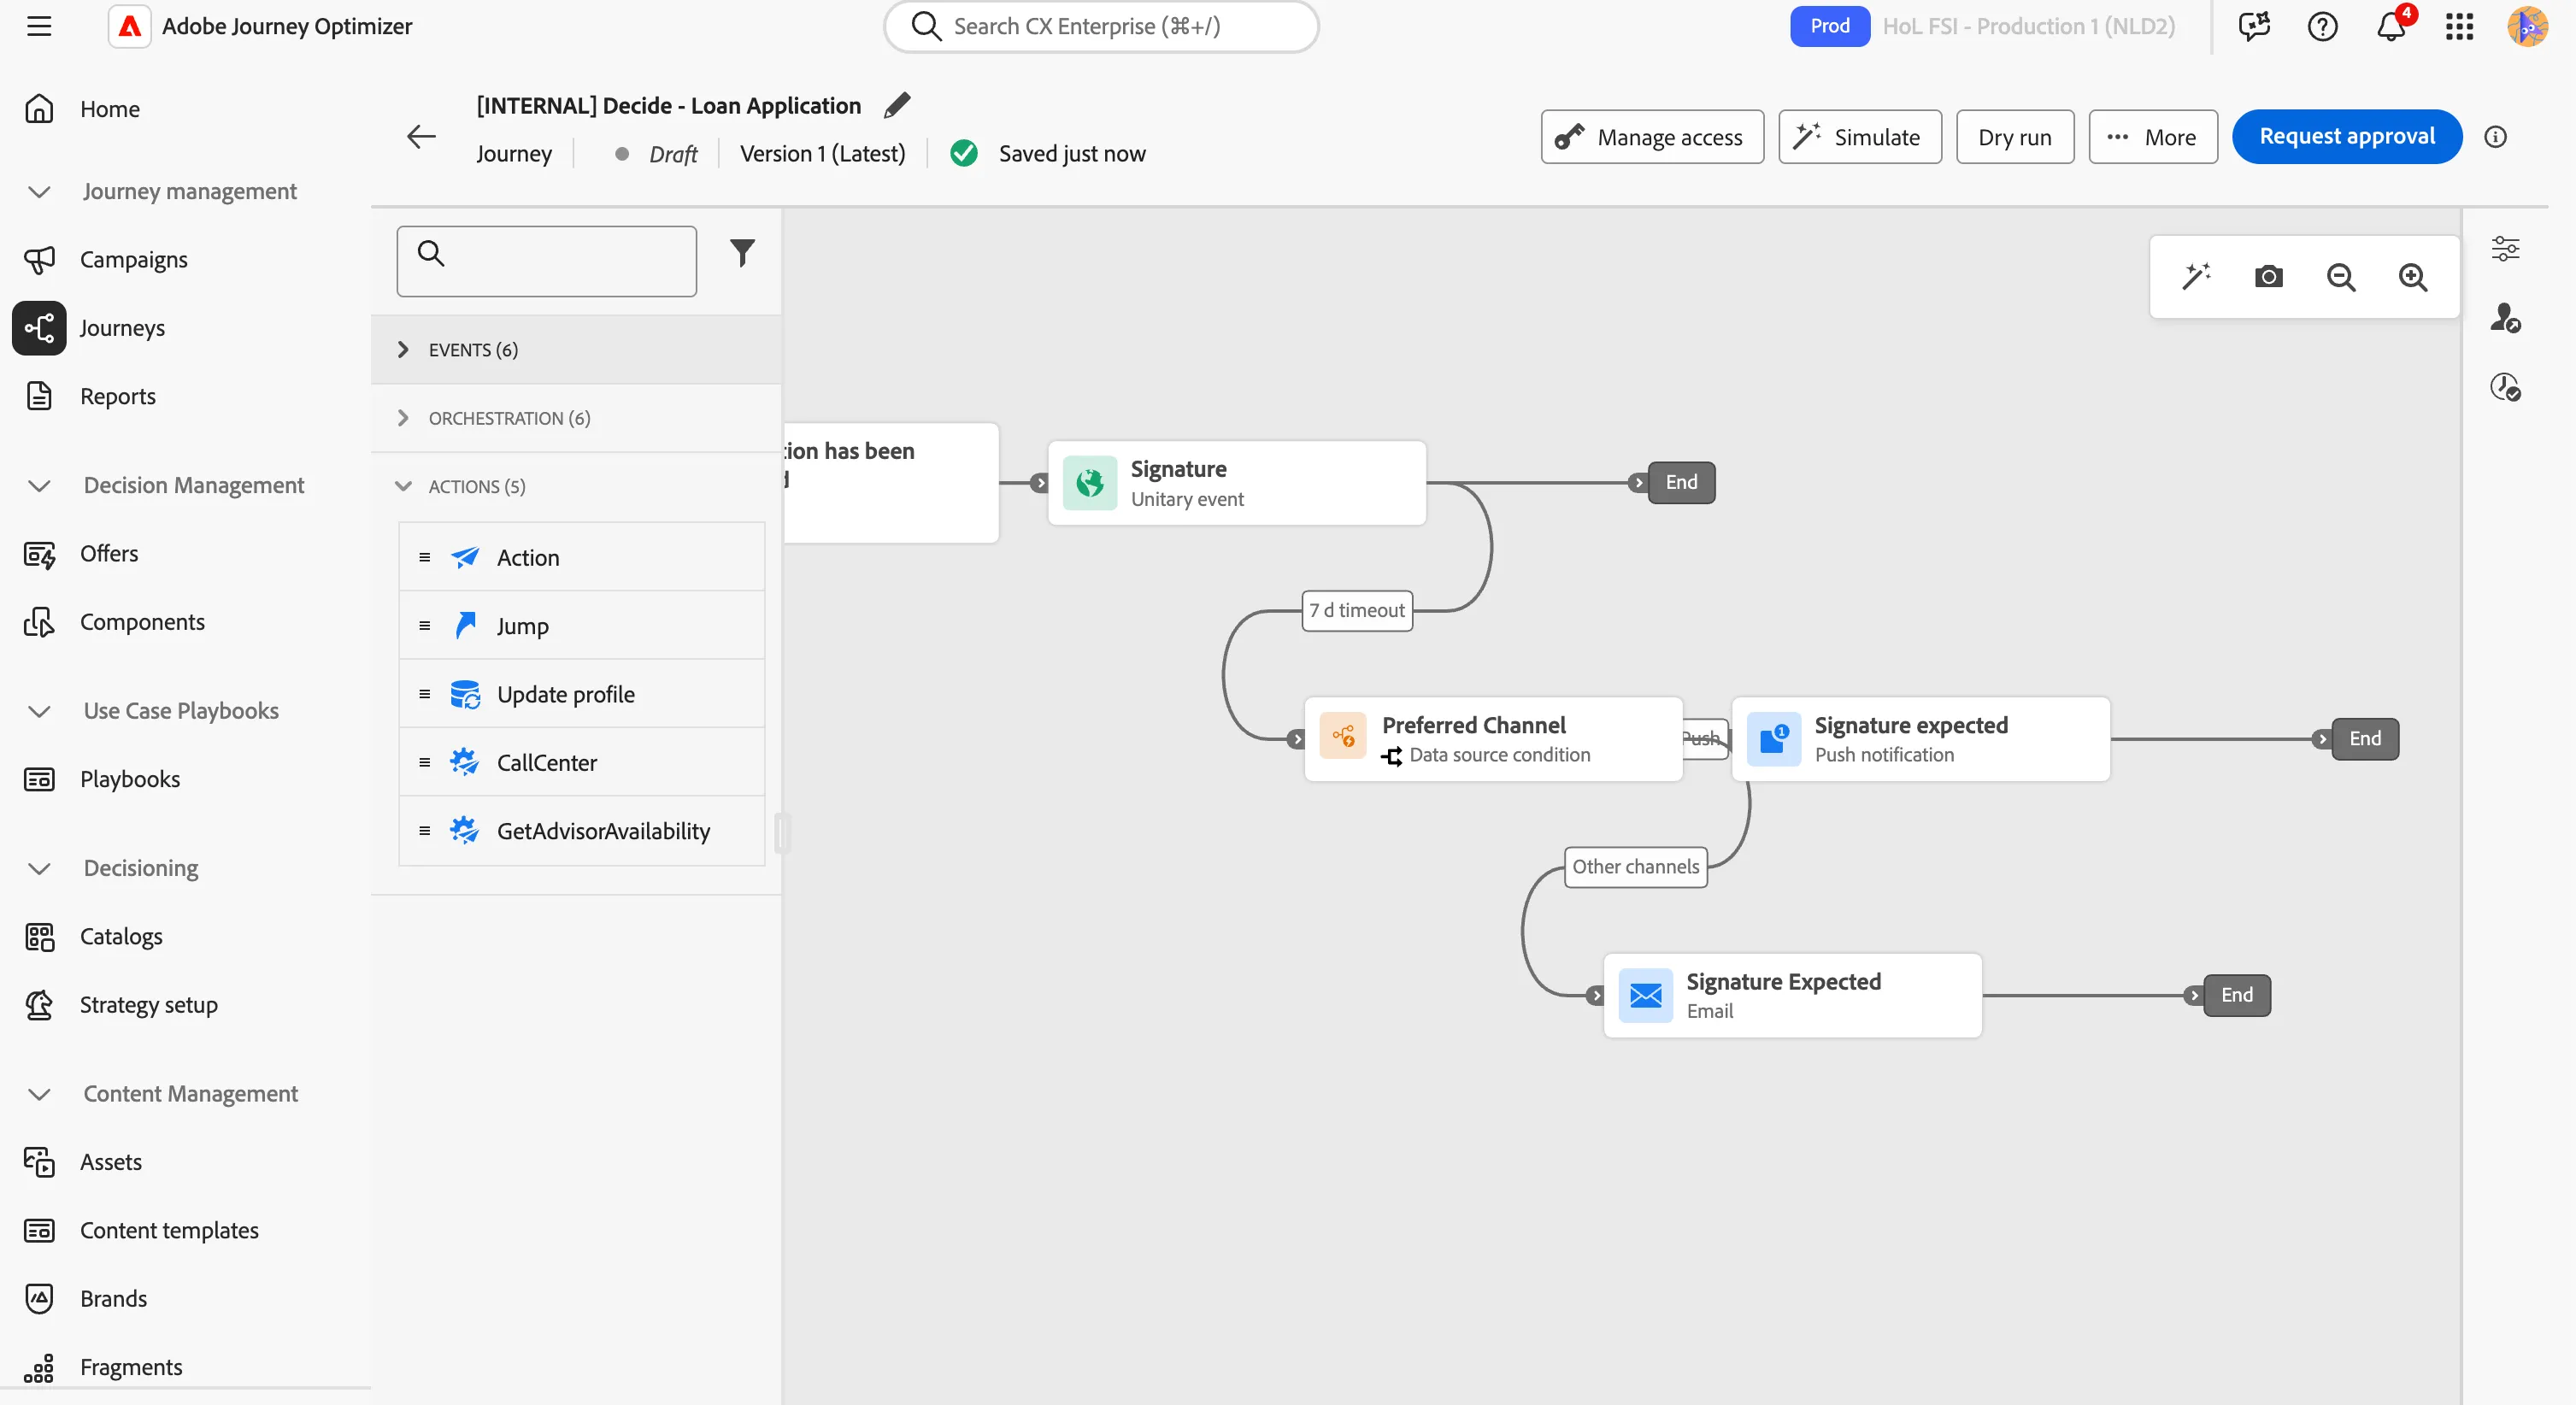Click the Manage access button
Image resolution: width=2576 pixels, height=1405 pixels.
click(x=1652, y=137)
